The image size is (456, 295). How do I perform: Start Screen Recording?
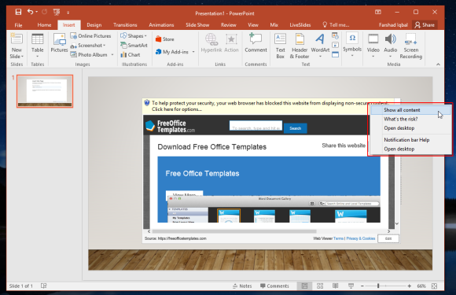(x=410, y=46)
